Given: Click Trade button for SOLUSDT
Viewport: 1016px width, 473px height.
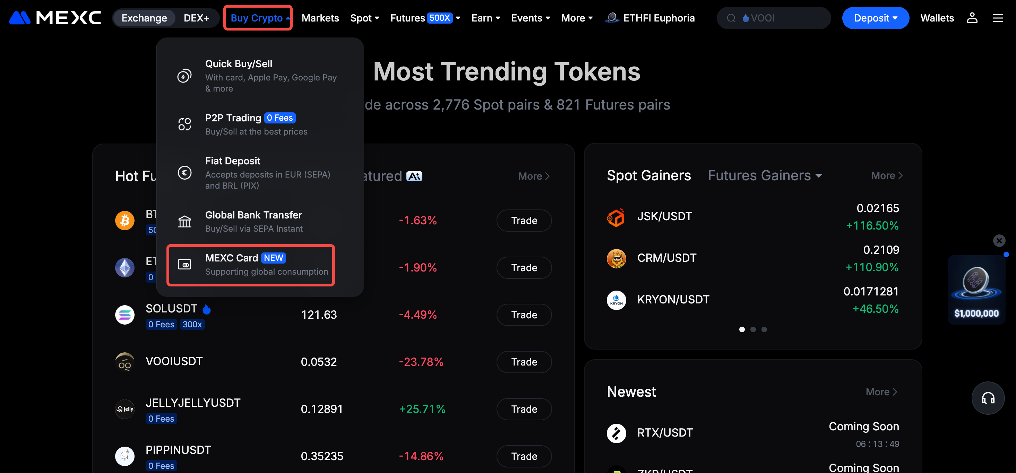Looking at the screenshot, I should (x=524, y=315).
